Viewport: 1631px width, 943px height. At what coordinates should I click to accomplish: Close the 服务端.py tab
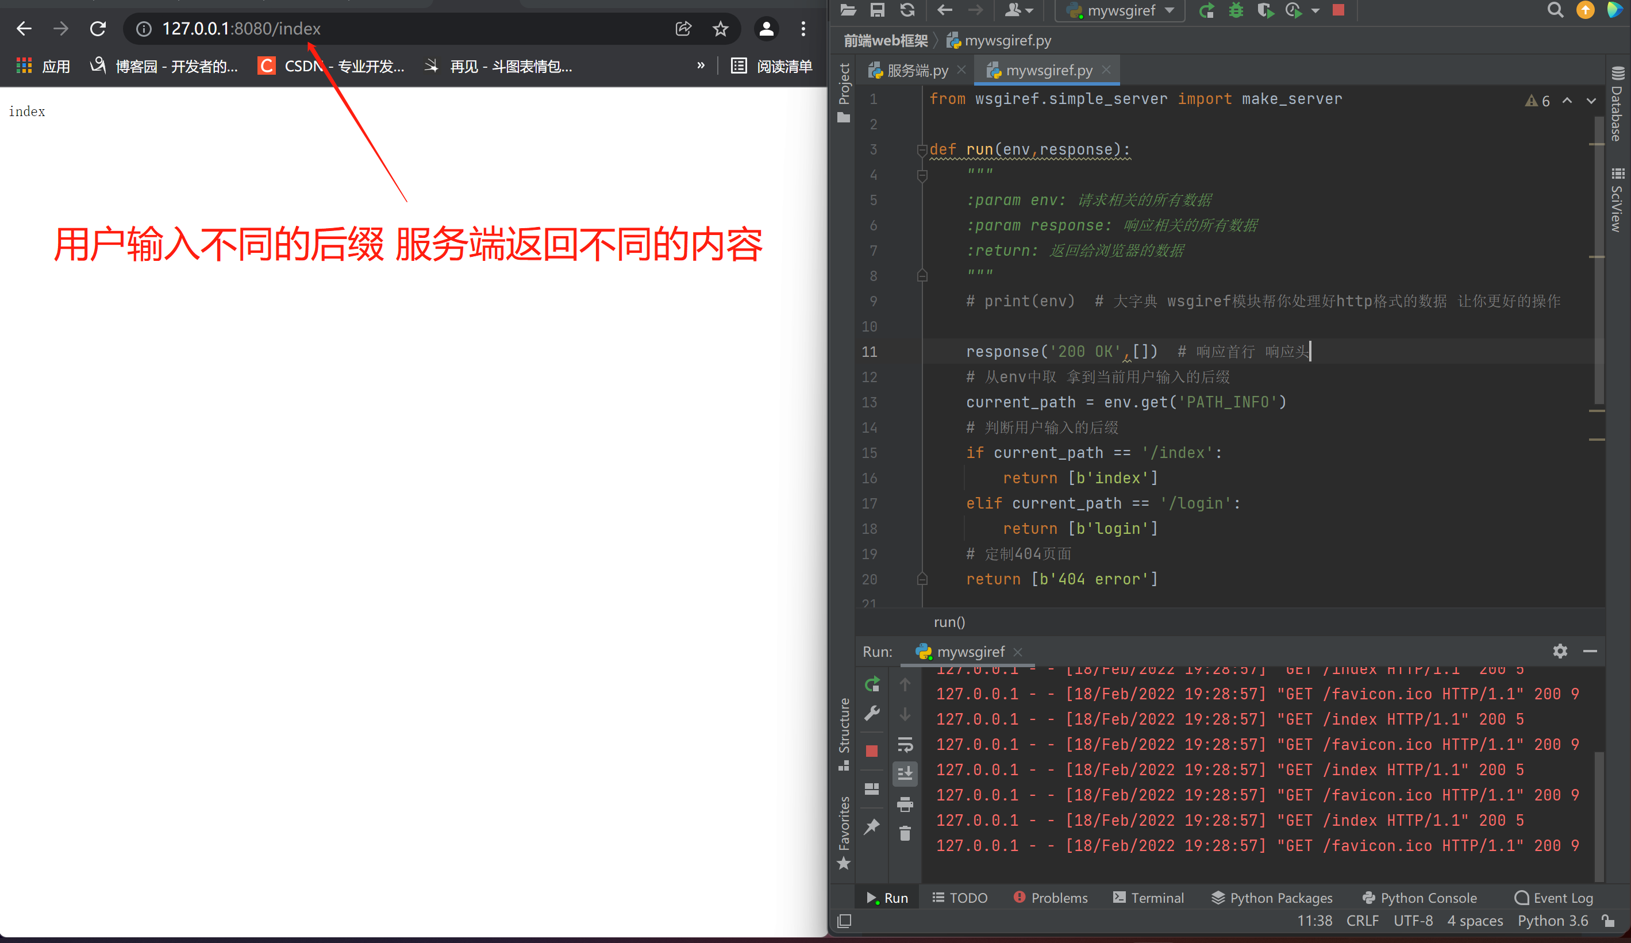962,70
